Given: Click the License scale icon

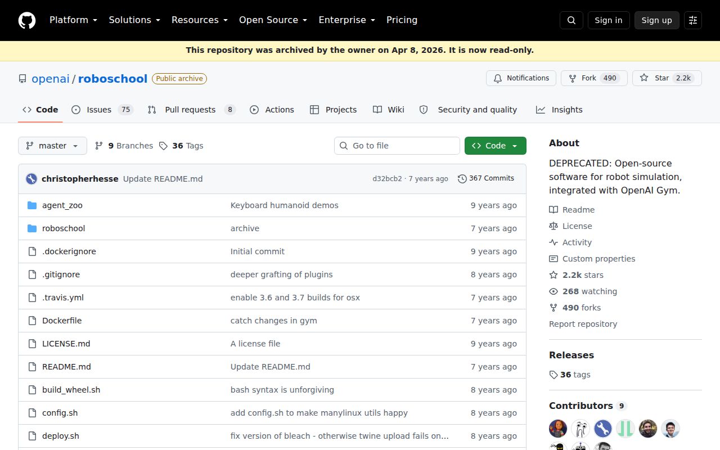Looking at the screenshot, I should [553, 226].
